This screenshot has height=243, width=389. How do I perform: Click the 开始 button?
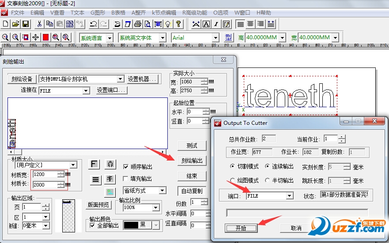tap(241, 228)
